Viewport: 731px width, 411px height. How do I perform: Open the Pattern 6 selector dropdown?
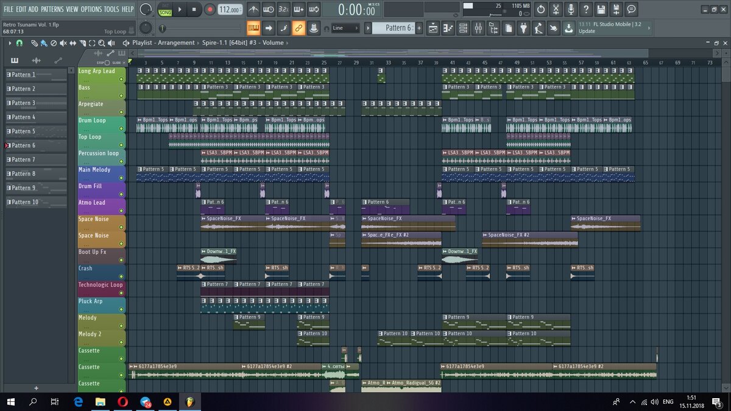coord(395,28)
